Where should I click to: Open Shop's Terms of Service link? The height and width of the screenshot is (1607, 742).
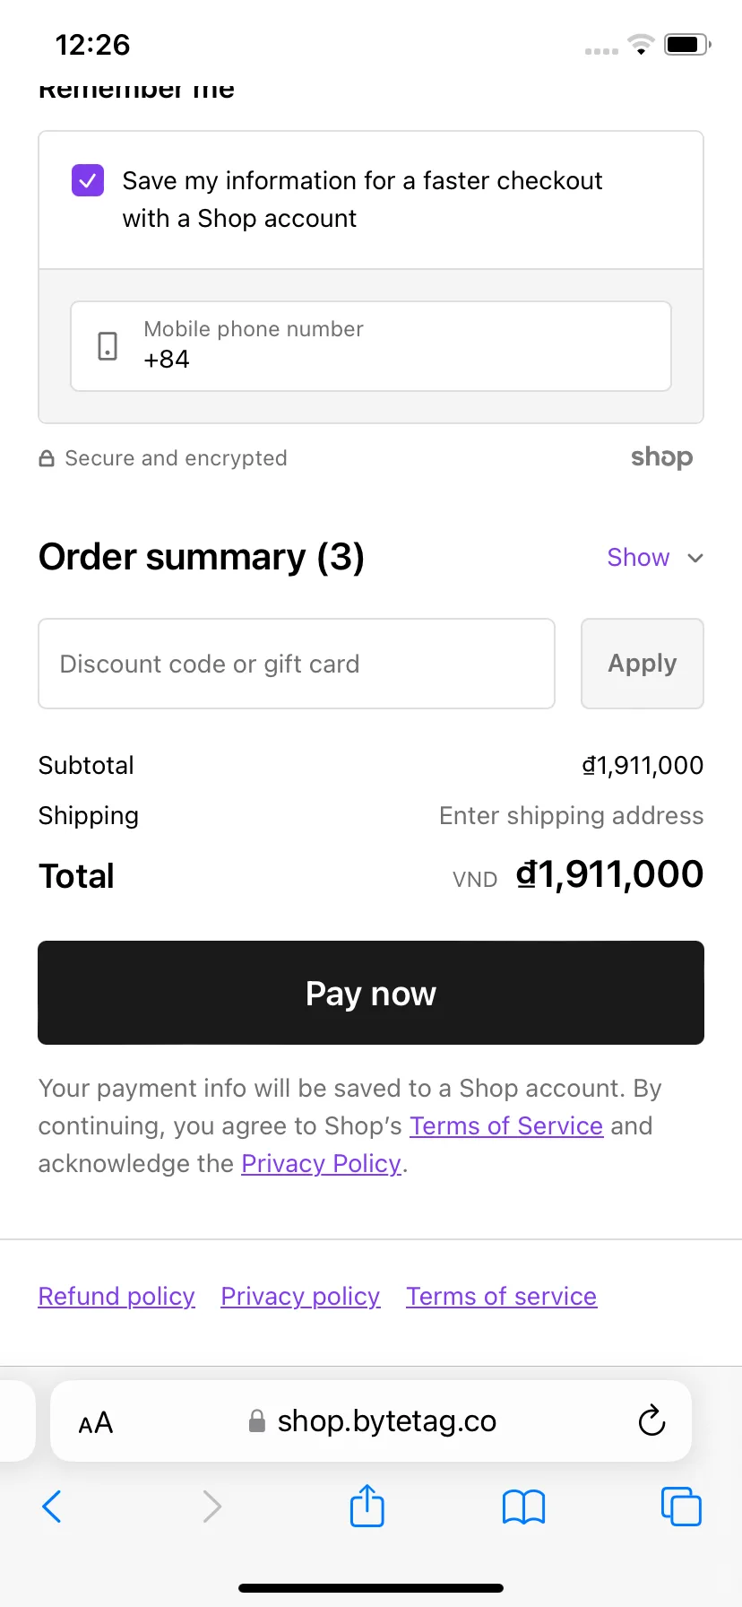506,1125
